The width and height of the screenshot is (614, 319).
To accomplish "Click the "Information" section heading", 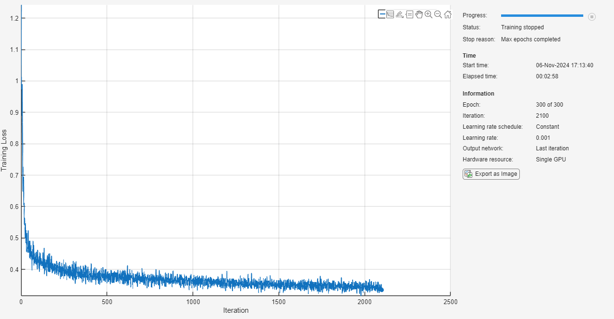I will 479,94.
